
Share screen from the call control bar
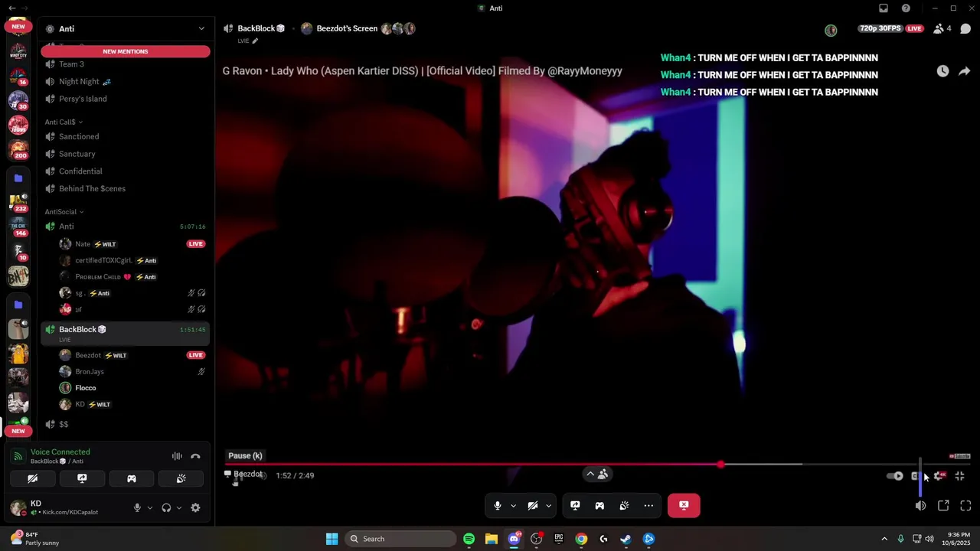click(575, 505)
